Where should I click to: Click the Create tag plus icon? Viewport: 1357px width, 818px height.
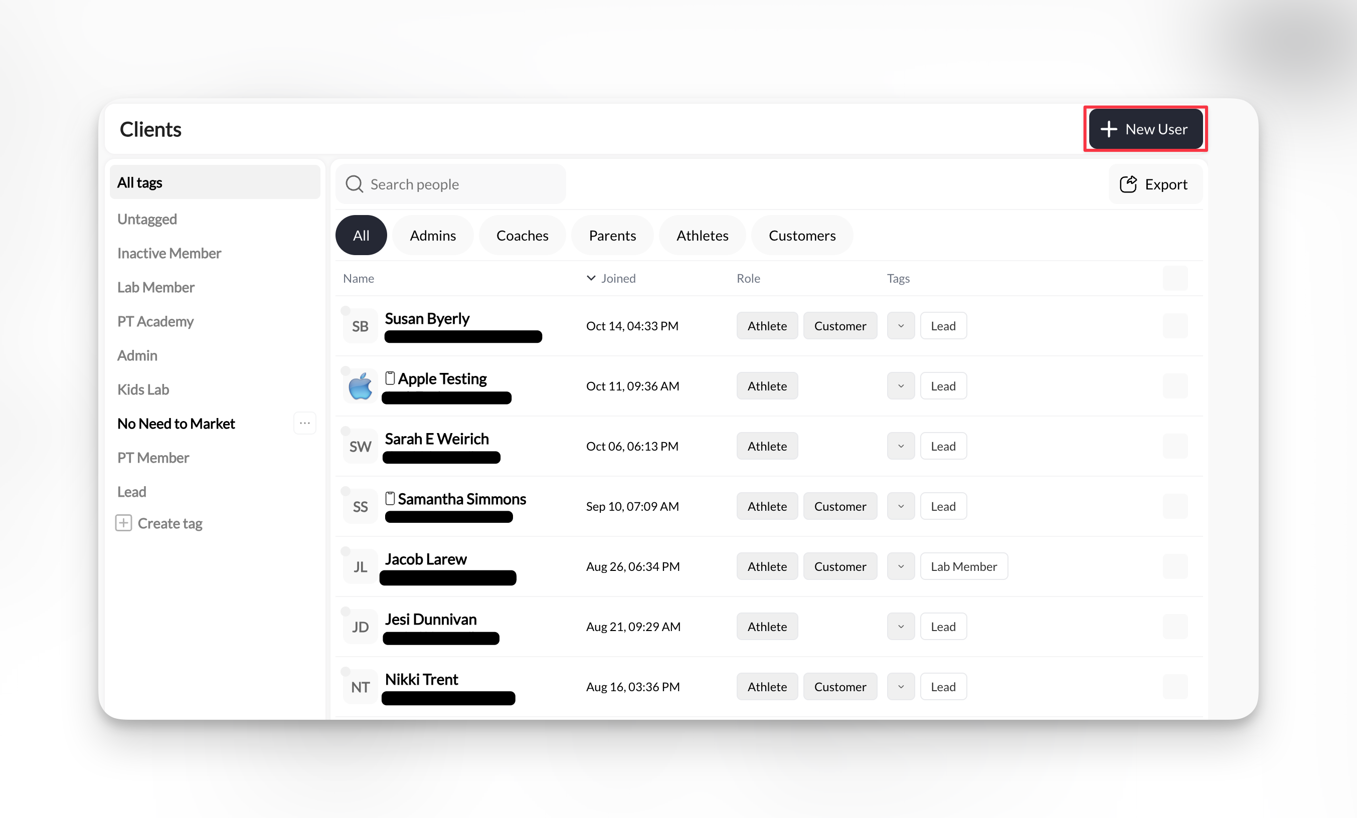(123, 523)
